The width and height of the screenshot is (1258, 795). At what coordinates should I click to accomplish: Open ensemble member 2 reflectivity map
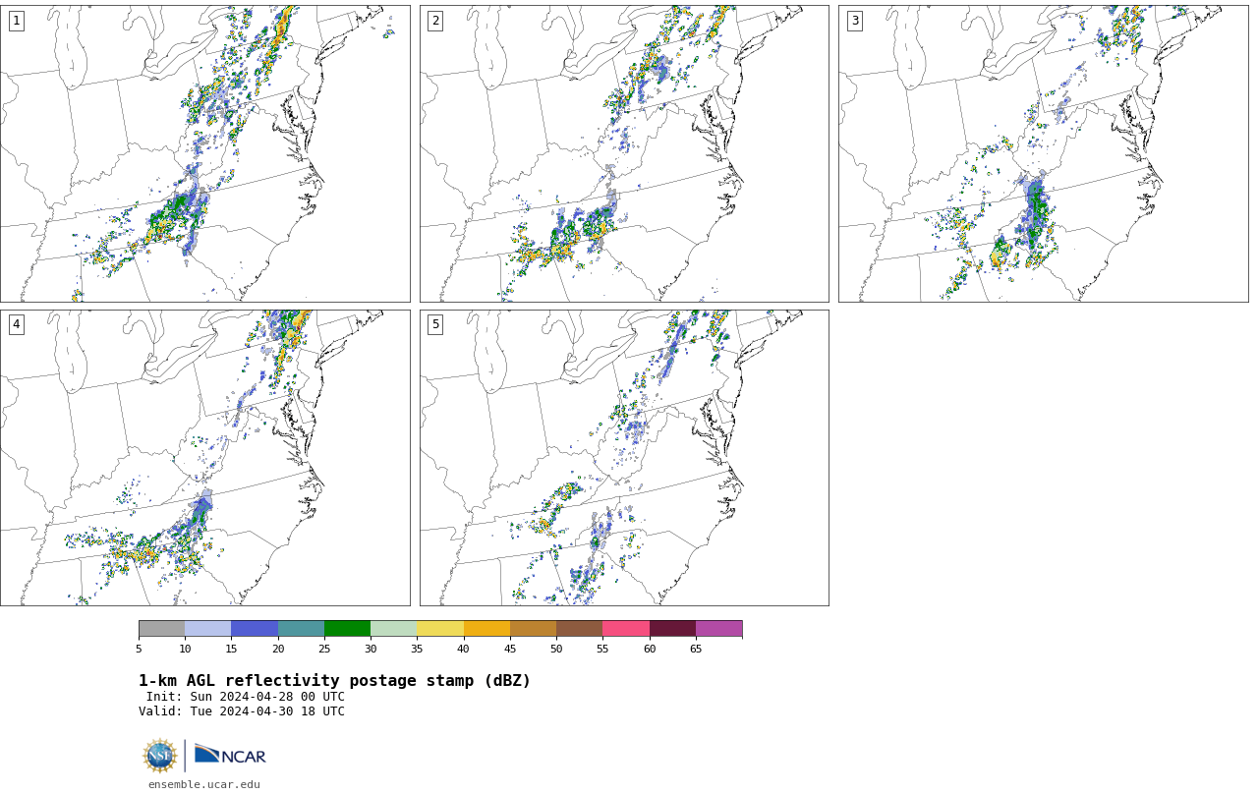click(x=624, y=153)
